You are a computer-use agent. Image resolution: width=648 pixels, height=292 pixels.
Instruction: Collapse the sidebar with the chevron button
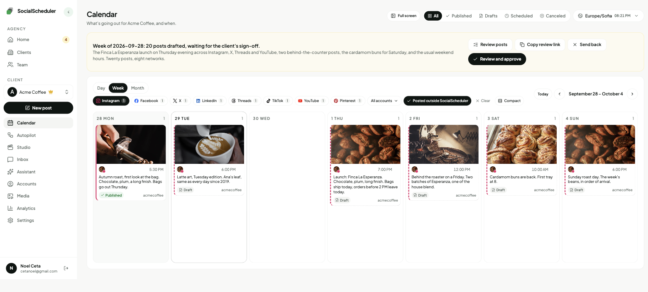click(x=68, y=12)
